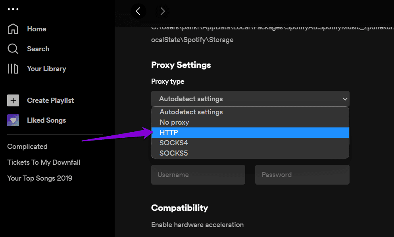Click the Password input field
Viewport: 394px width, 237px height.
point(302,175)
